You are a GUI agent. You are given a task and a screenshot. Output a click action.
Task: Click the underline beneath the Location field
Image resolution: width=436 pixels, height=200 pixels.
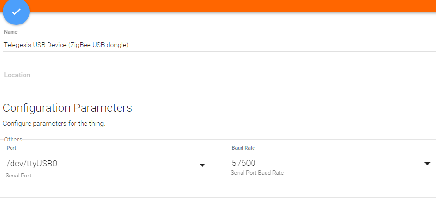click(x=216, y=83)
